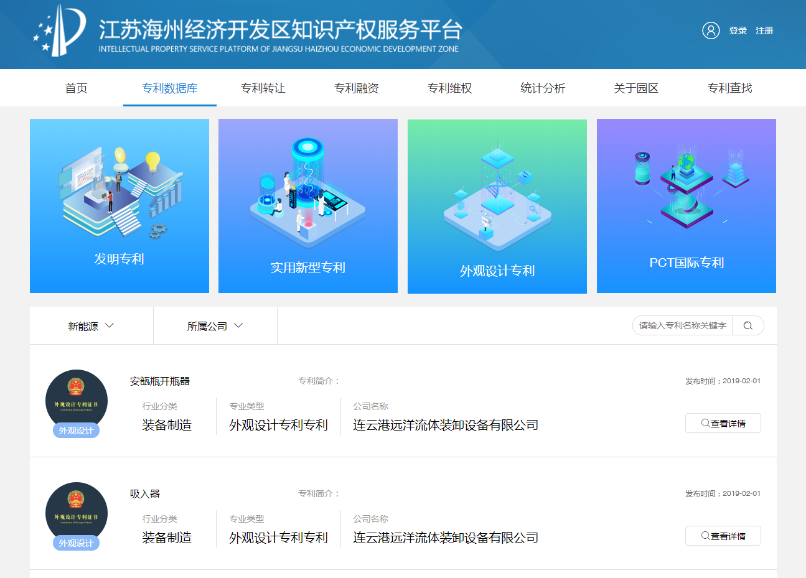
Task: Open the 发明专利 invention patent card
Action: click(x=119, y=206)
